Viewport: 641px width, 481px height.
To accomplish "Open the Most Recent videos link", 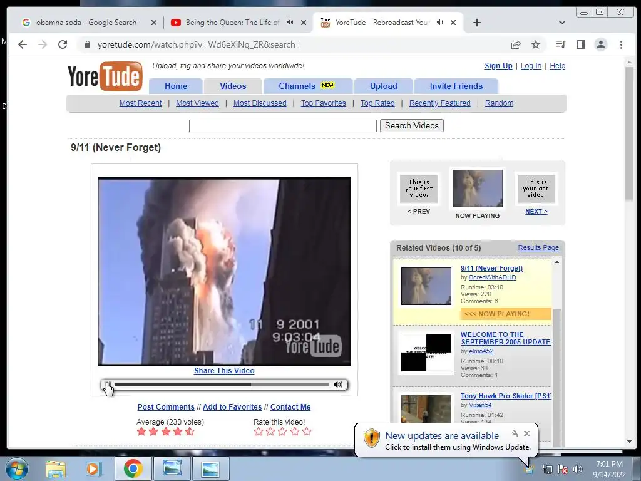I will 140,103.
